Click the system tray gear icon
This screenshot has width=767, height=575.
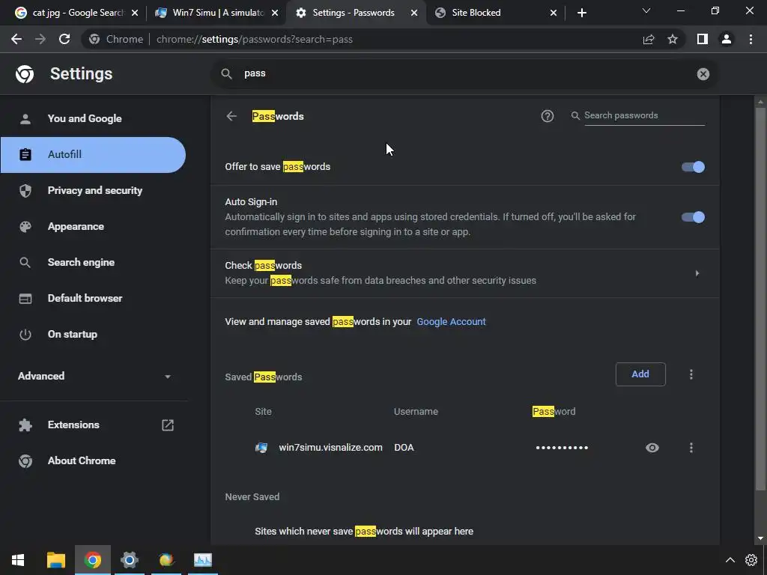coord(751,560)
